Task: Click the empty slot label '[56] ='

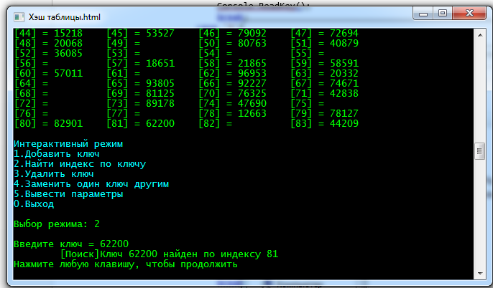Action: tap(32, 63)
